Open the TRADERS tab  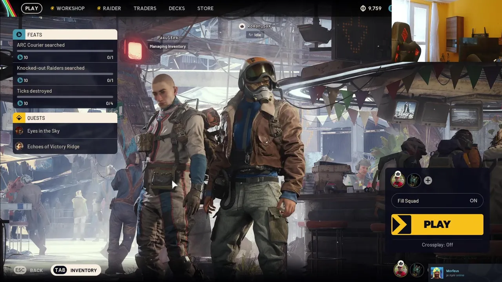tap(145, 8)
